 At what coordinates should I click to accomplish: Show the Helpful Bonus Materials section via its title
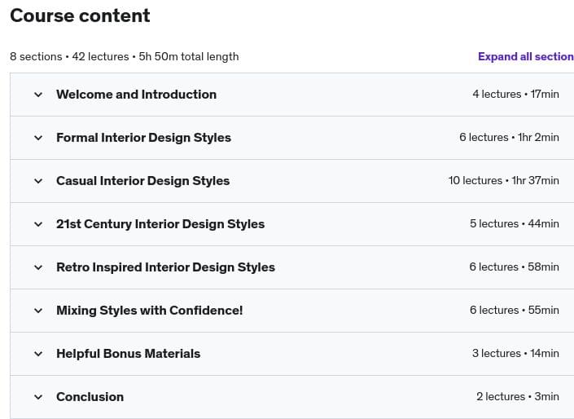128,354
